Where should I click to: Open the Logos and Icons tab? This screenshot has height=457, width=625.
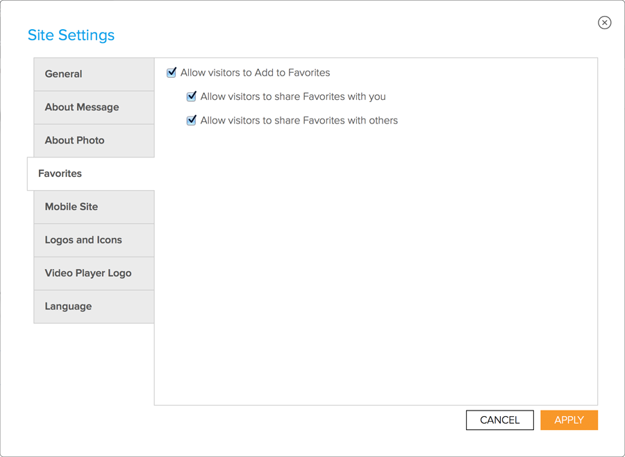click(x=94, y=240)
